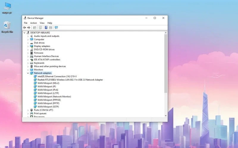Expand Ports (COM & LPT) node
238x148 pixels.
tap(28, 110)
